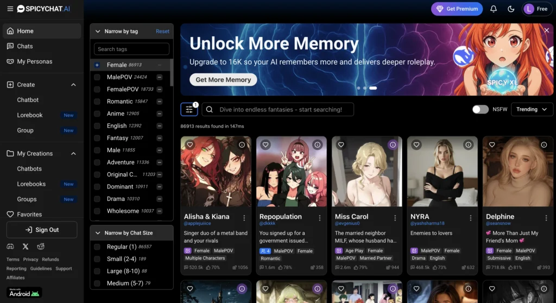Screen dimensions: 556x303
Task: Go to Chats in the sidebar
Action: click(x=25, y=46)
